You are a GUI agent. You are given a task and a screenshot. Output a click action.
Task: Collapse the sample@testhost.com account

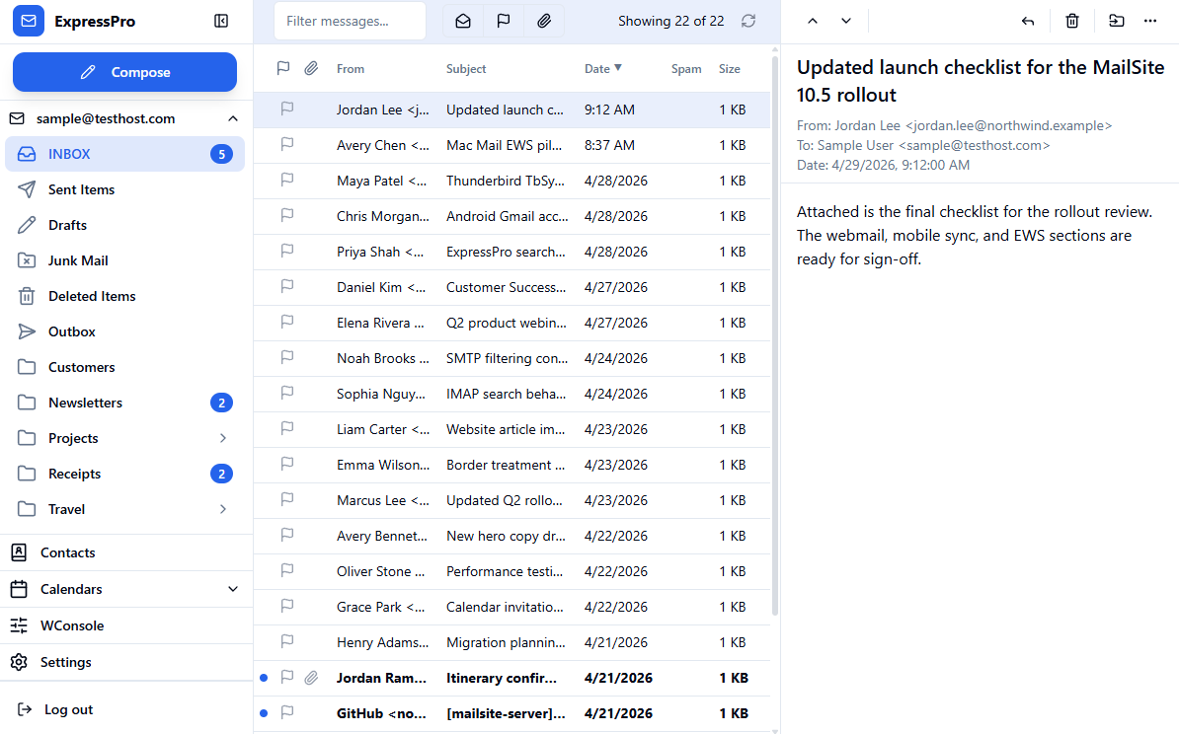233,118
